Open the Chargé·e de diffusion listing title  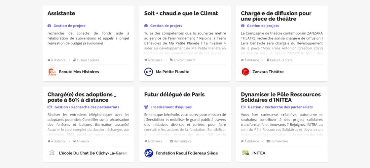pos(276,16)
